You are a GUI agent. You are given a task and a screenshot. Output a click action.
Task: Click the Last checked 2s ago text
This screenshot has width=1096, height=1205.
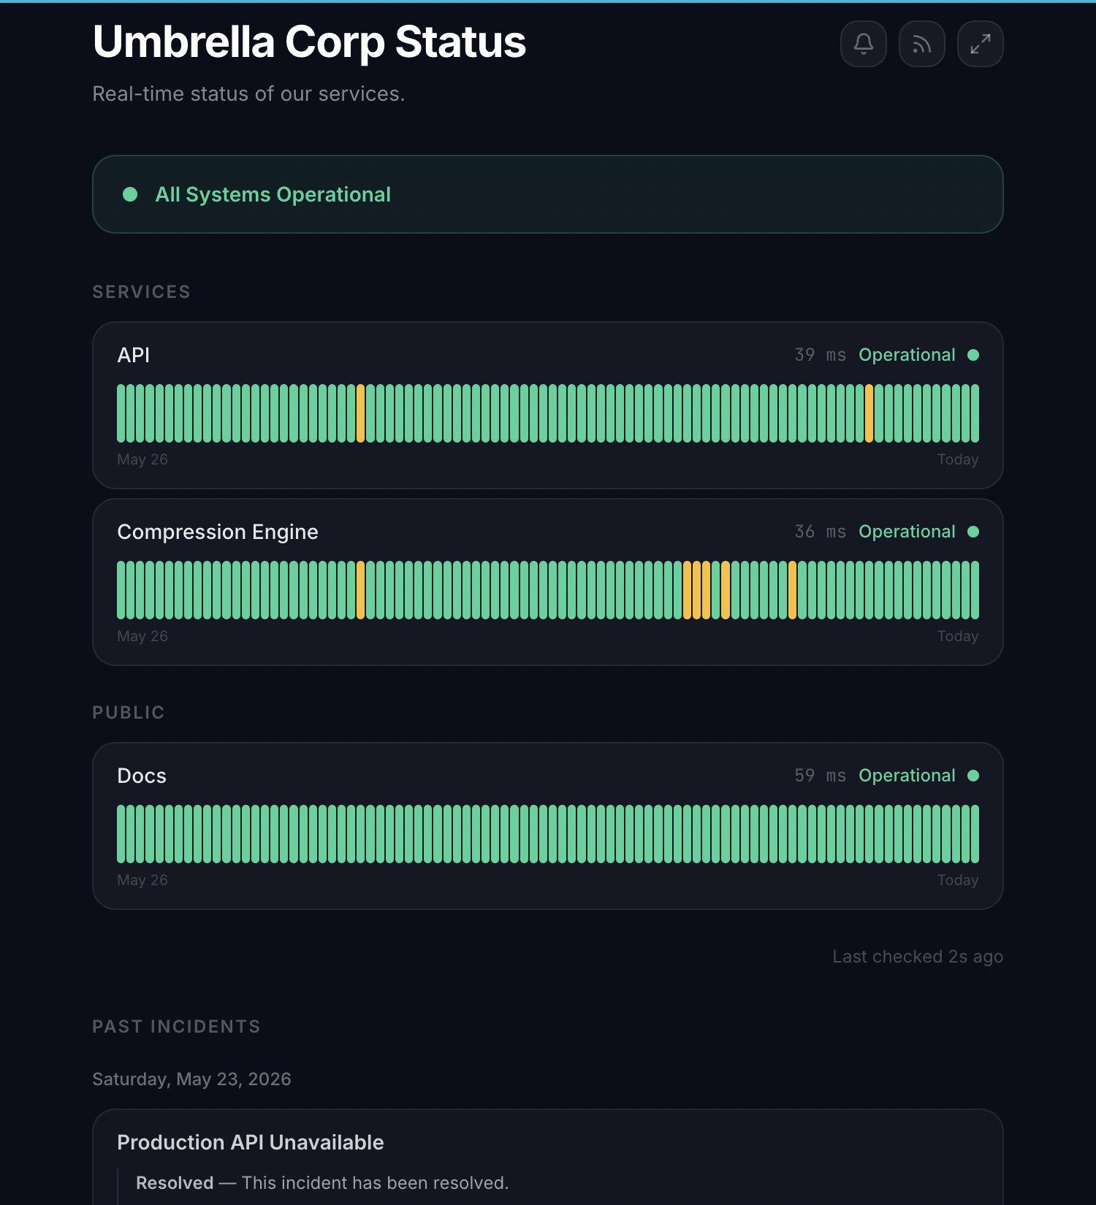tap(918, 957)
